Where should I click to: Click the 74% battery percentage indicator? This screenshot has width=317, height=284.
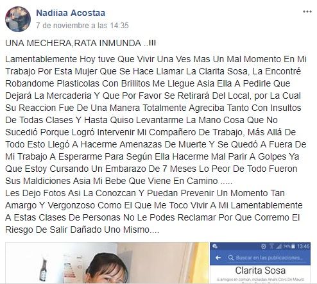point(287,246)
